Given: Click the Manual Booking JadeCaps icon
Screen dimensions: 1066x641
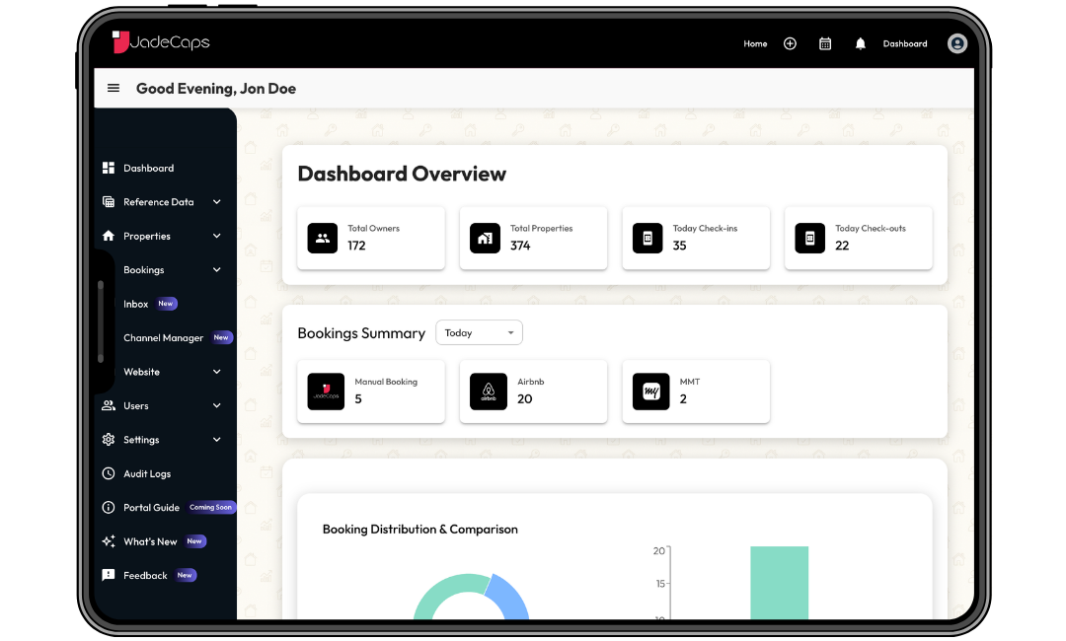Looking at the screenshot, I should pyautogui.click(x=326, y=392).
